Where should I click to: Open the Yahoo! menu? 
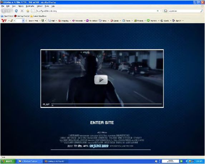[39, 6]
